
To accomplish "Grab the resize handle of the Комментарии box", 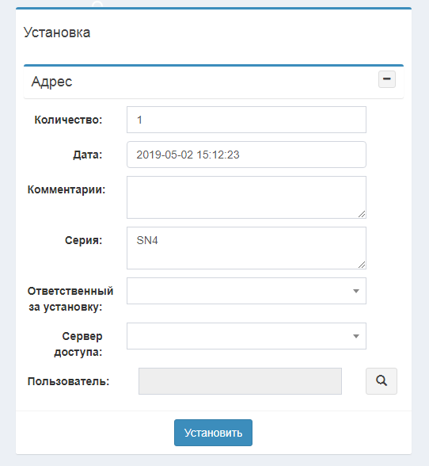I will 362,214.
